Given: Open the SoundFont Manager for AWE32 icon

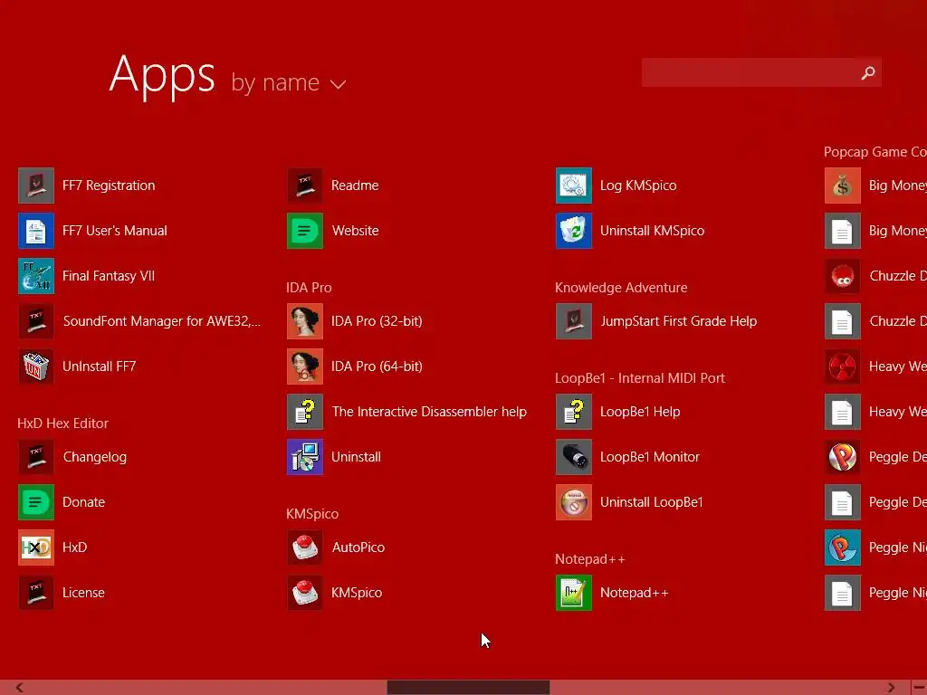Looking at the screenshot, I should [x=36, y=321].
